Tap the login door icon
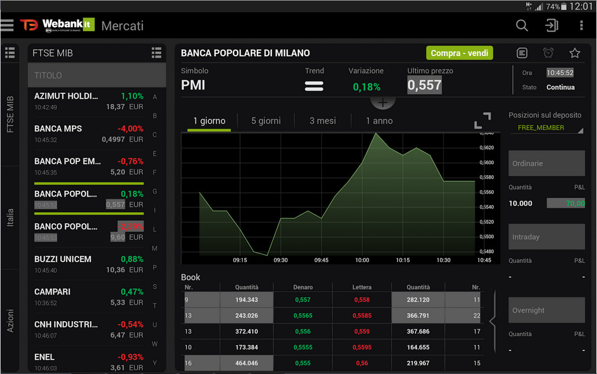Screen dimensions: 597x374 tap(551, 26)
